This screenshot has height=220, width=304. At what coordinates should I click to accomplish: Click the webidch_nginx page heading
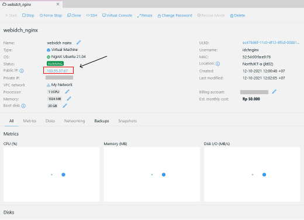point(20,30)
